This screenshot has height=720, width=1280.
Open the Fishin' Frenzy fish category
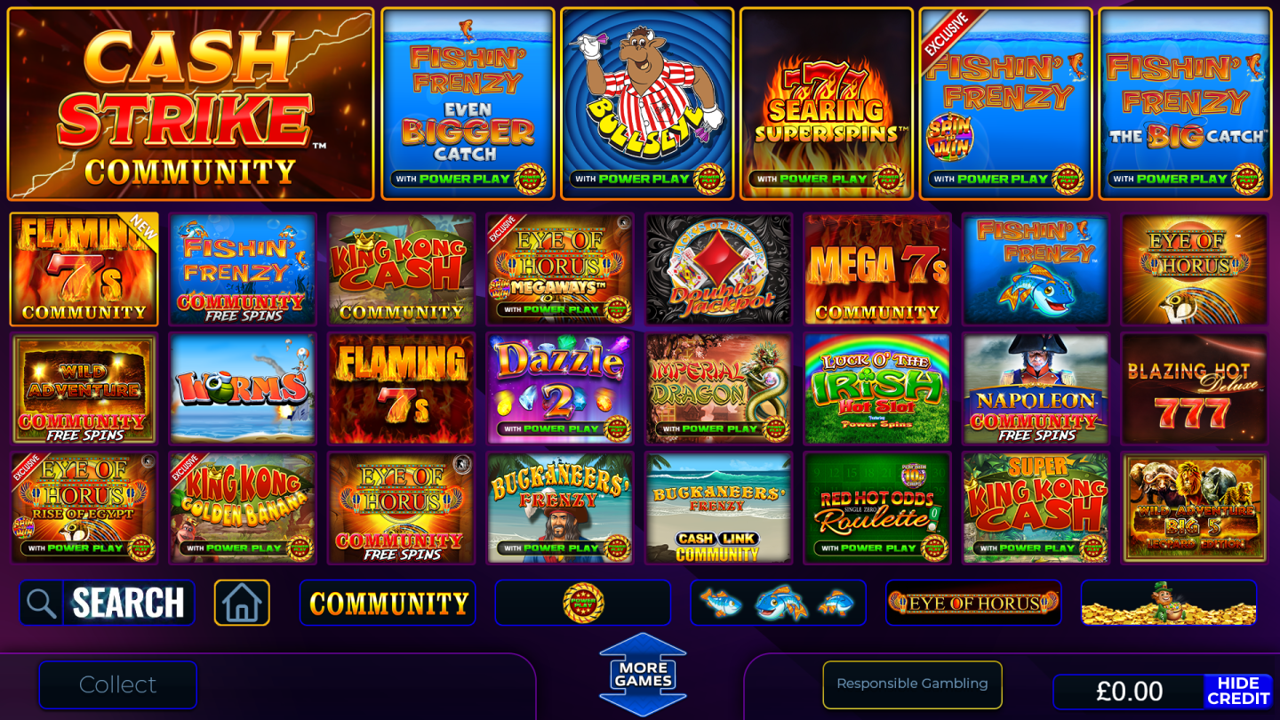click(x=778, y=603)
